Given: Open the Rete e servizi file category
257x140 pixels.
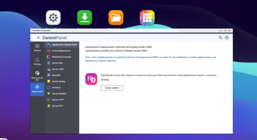Looking at the screenshot, I should click(x=37, y=75).
